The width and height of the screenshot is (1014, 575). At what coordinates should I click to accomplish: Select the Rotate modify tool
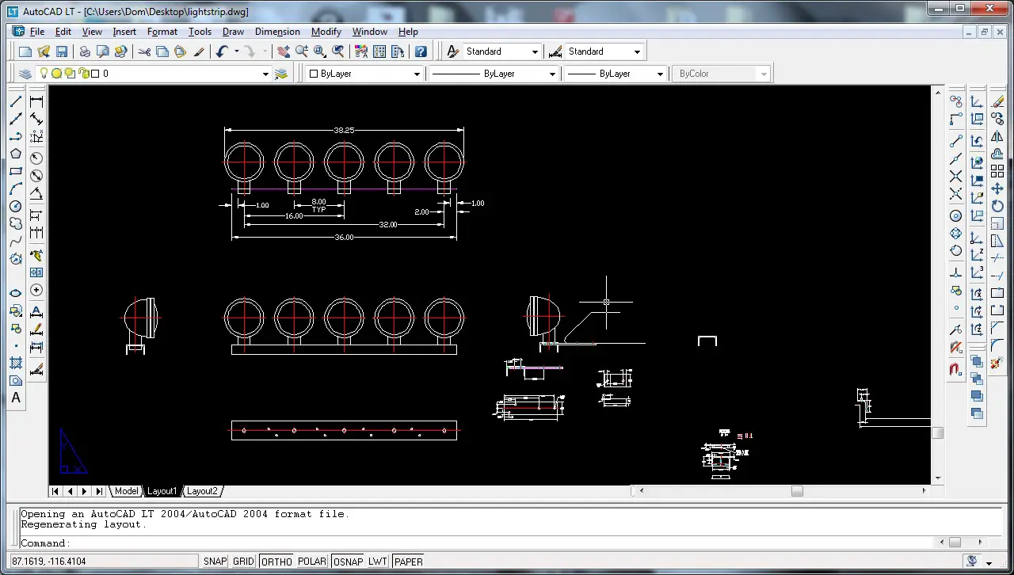tap(997, 206)
